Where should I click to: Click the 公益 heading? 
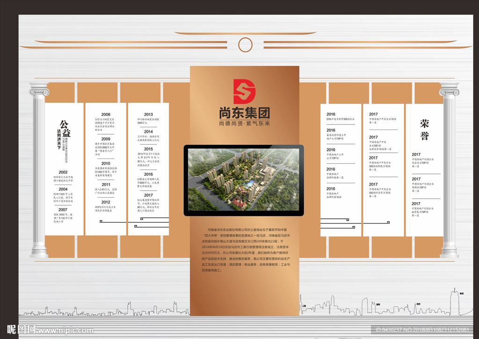[x=65, y=129]
